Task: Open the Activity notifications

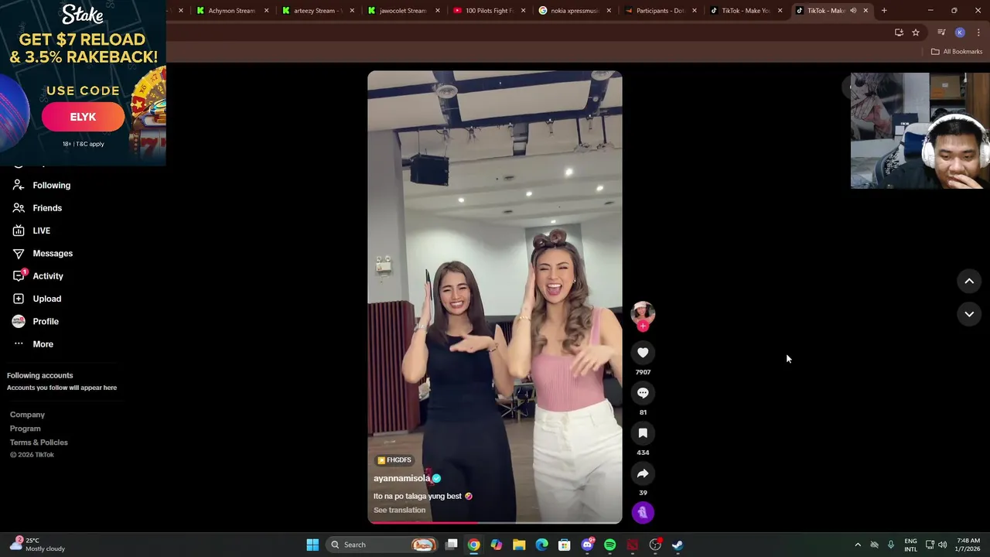Action: 38,276
